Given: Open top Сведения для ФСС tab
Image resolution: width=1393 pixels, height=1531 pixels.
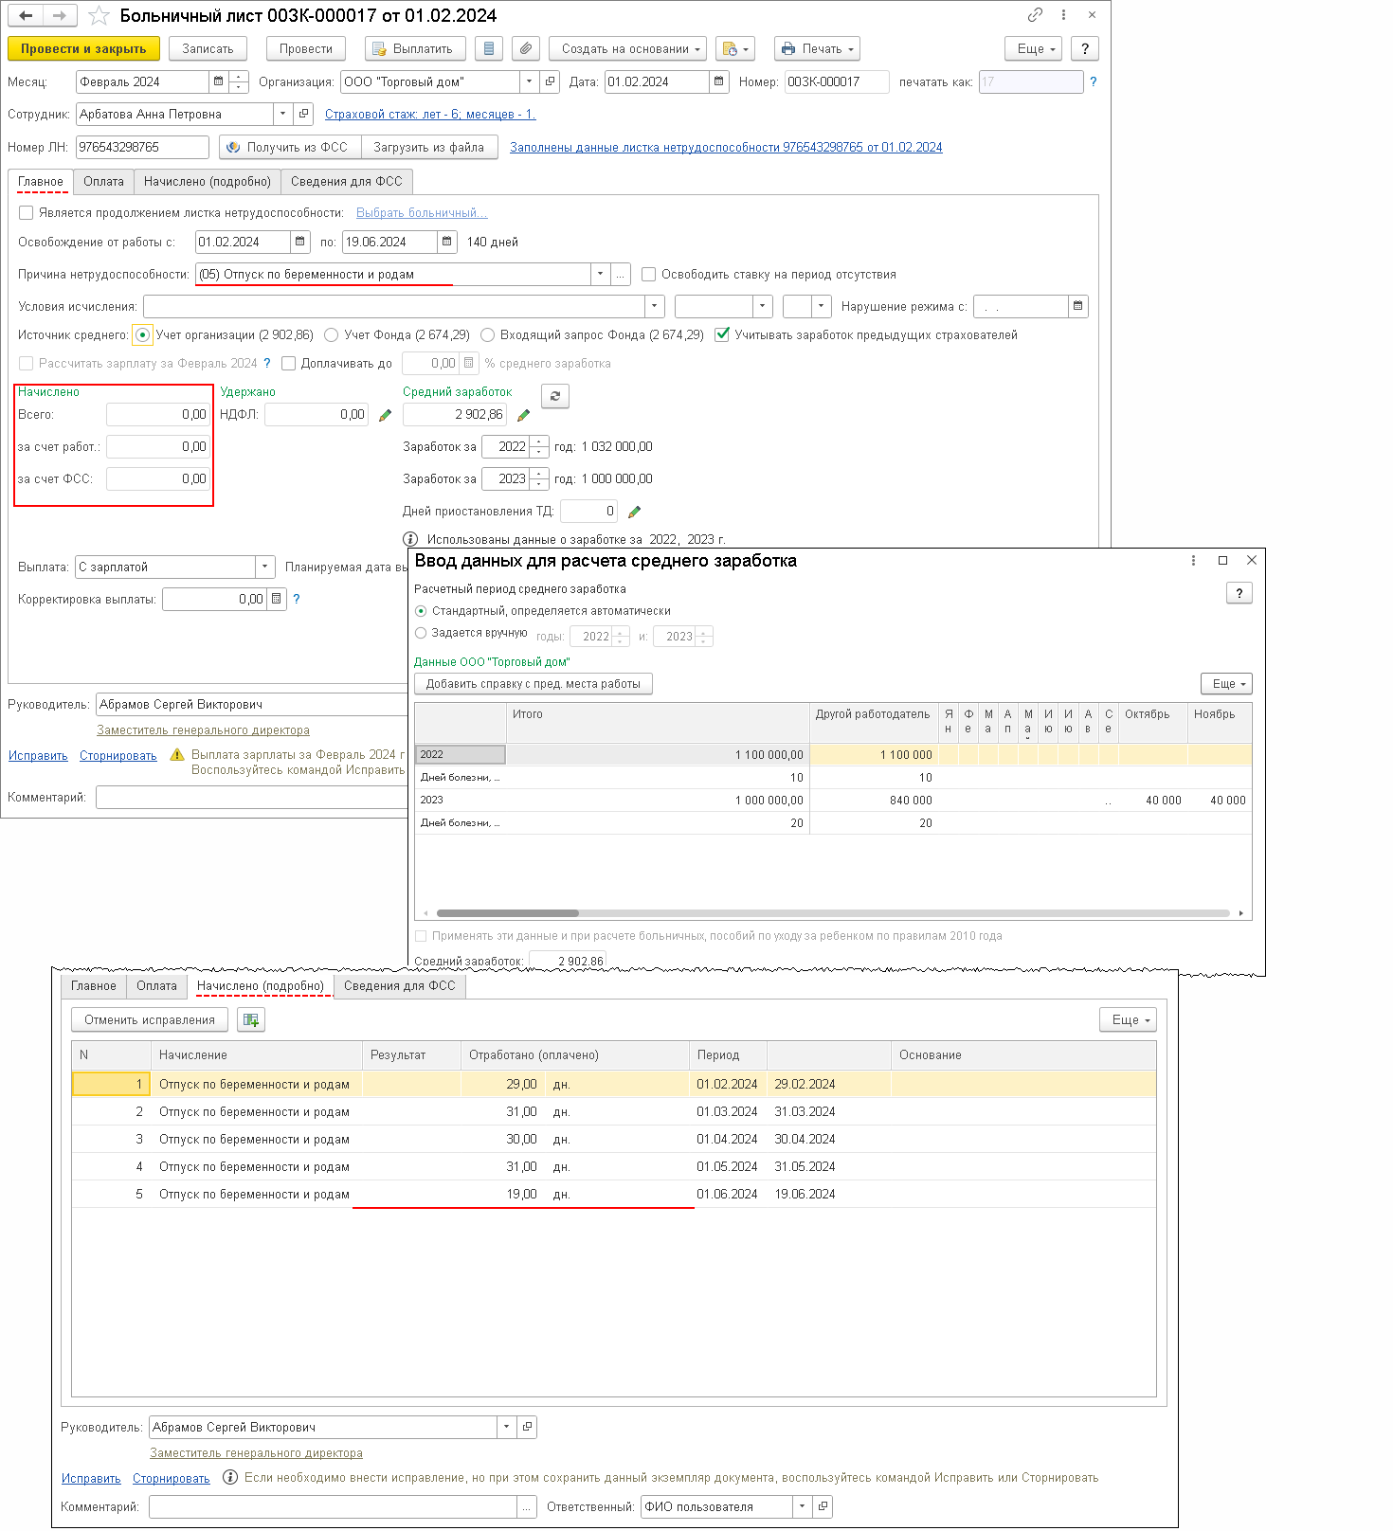Looking at the screenshot, I should coord(347,182).
